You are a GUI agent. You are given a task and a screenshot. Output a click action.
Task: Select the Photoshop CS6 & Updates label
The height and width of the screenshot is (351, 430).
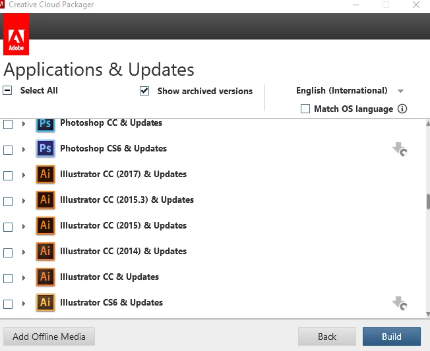[113, 148]
